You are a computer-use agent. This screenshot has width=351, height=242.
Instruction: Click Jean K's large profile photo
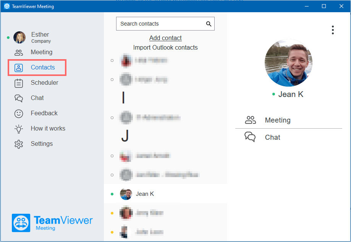coord(288,63)
